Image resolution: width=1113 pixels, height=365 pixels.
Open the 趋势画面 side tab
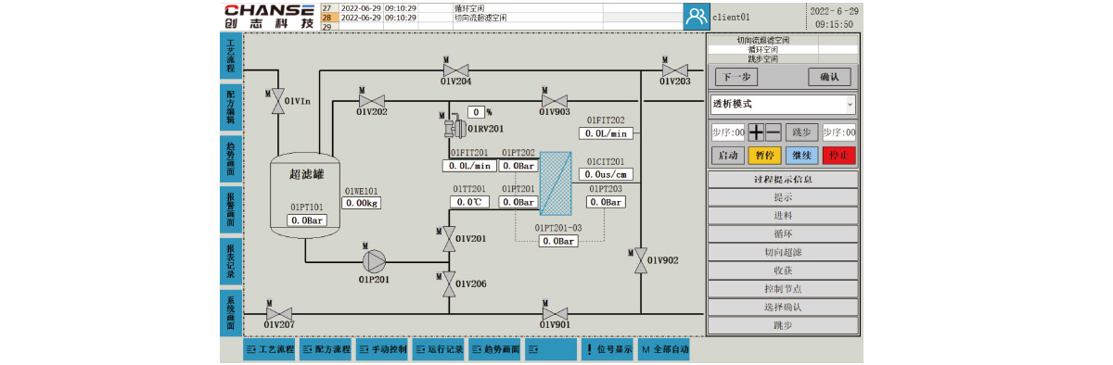(231, 157)
